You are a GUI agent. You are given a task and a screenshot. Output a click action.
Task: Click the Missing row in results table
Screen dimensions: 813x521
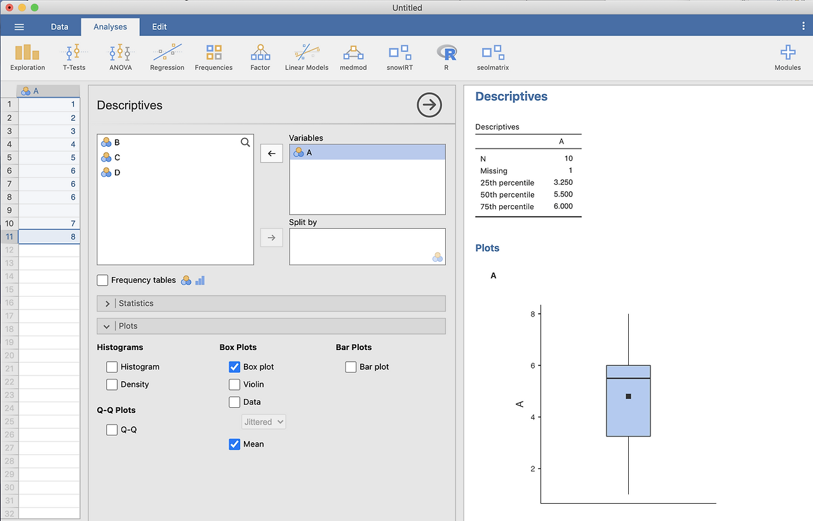click(x=528, y=171)
